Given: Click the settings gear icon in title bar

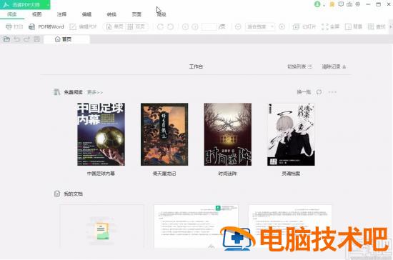Looking at the screenshot, I should click(358, 4).
